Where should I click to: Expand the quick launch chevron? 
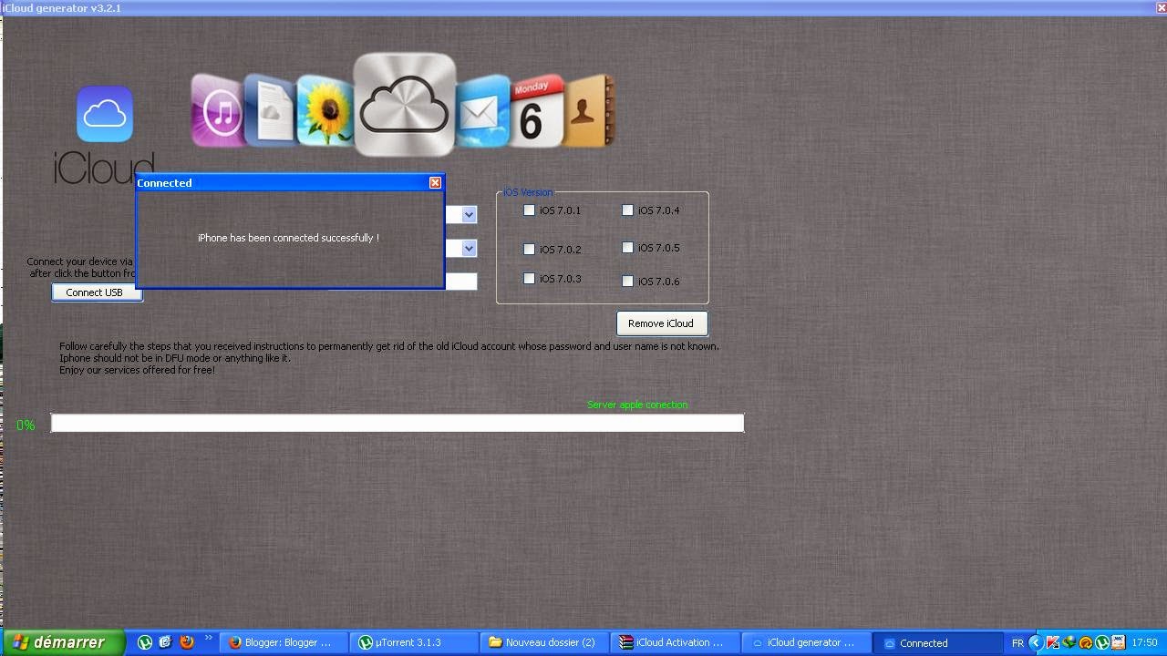[208, 639]
